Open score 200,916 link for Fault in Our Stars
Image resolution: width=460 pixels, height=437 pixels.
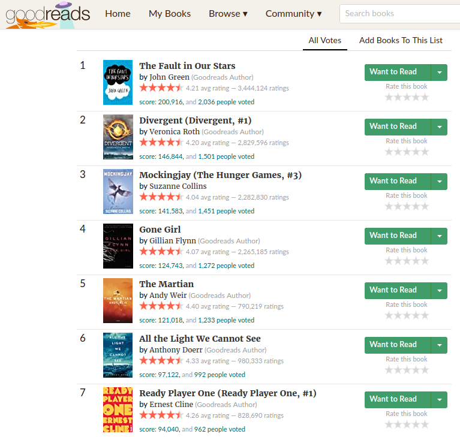tap(161, 102)
